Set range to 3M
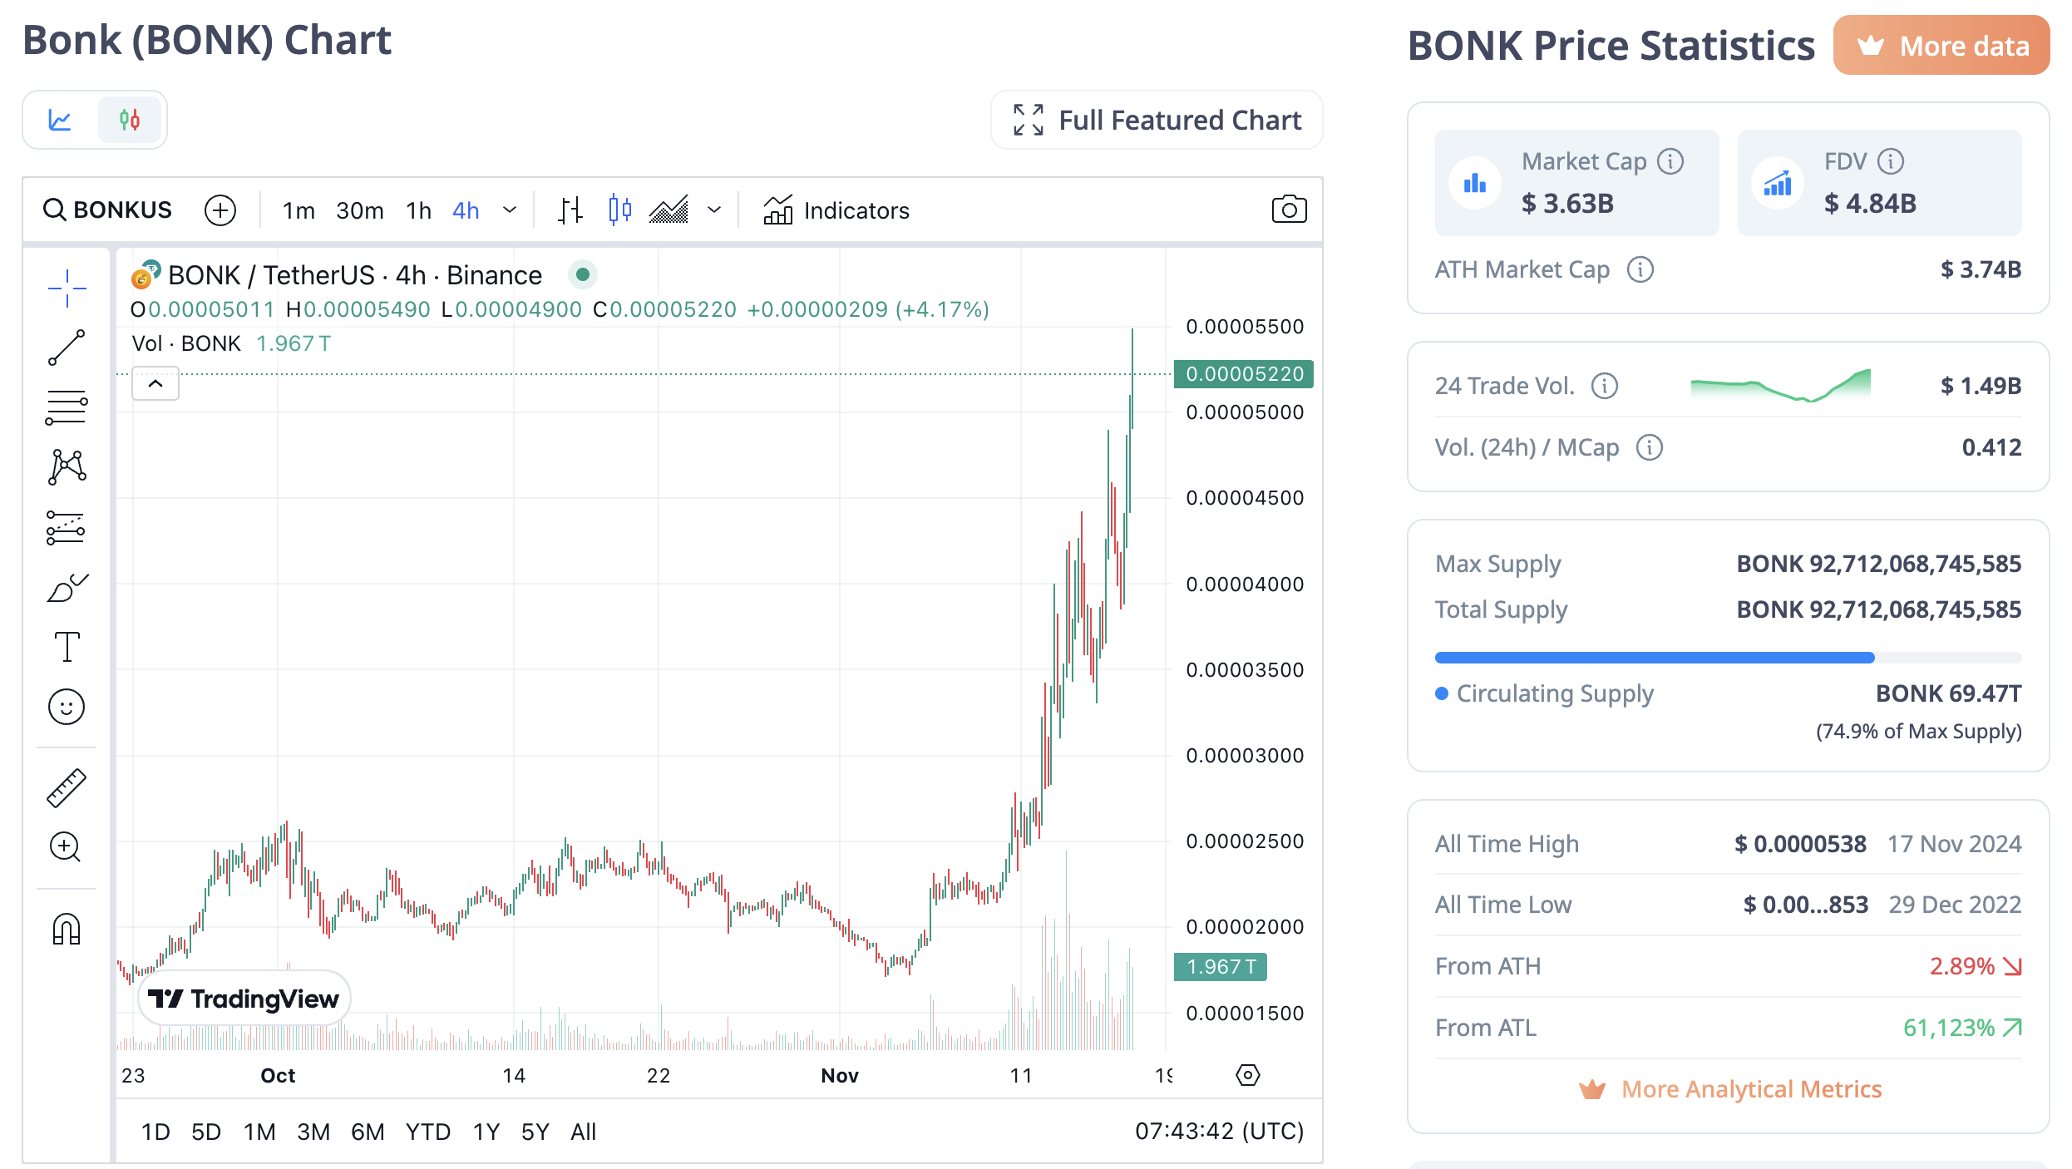 [313, 1132]
